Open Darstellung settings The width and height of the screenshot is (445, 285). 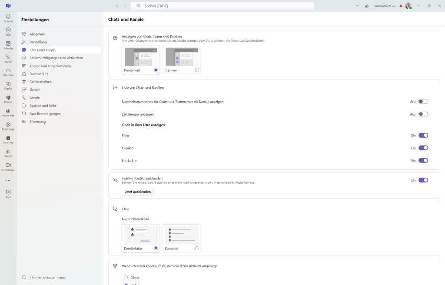pos(59,42)
